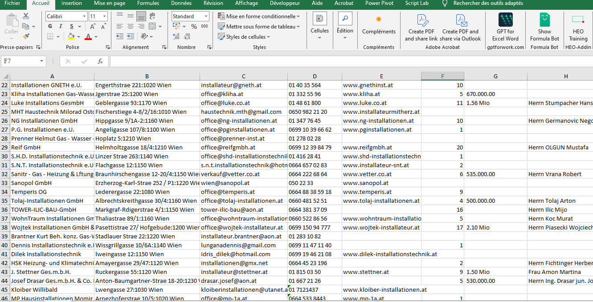This screenshot has height=302, width=593.
Task: Toggle bold formatting (G button)
Action: click(49, 27)
